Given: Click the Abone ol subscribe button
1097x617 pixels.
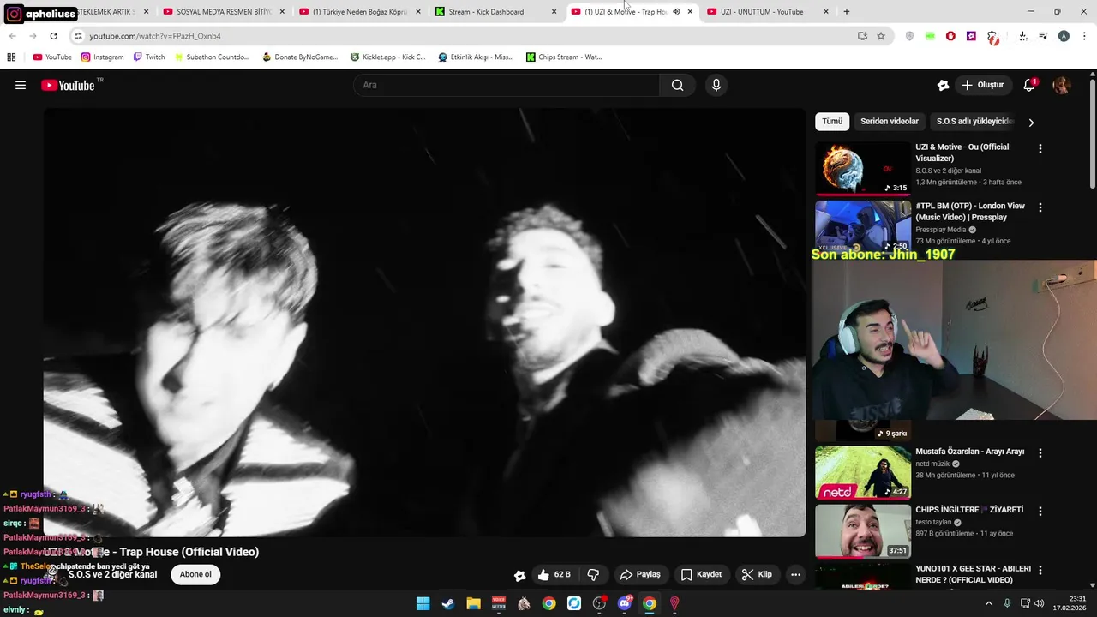Looking at the screenshot, I should click(195, 575).
